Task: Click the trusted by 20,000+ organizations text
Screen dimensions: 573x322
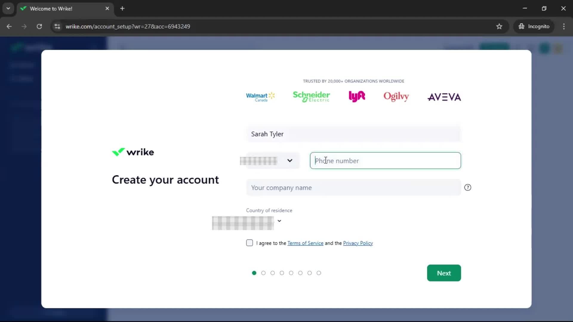Action: (x=354, y=81)
